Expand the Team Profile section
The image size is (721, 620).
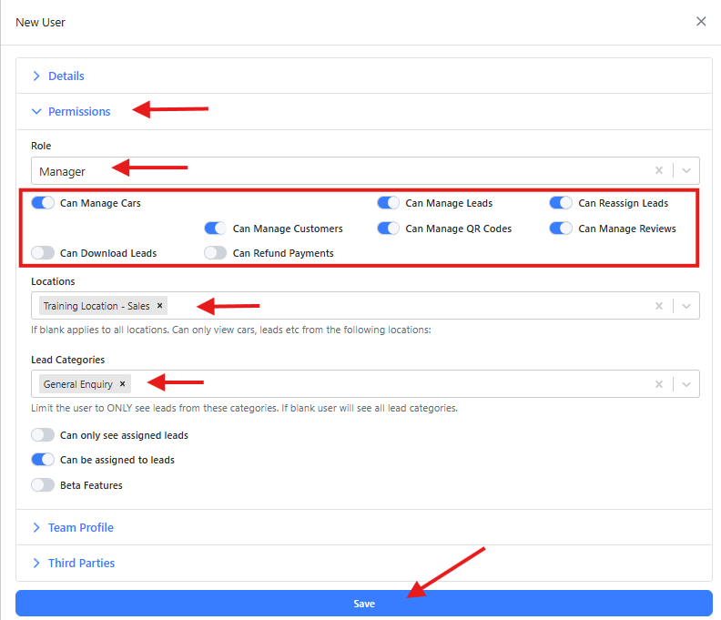click(x=80, y=528)
